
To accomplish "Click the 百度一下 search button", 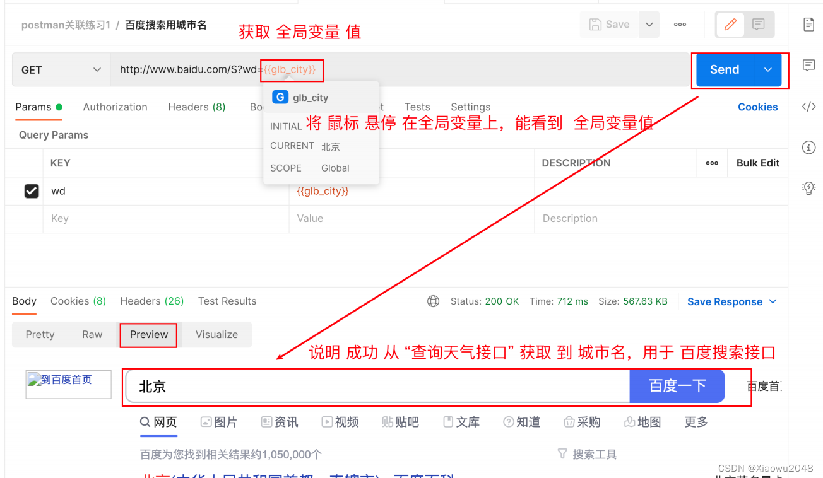I will pyautogui.click(x=677, y=386).
